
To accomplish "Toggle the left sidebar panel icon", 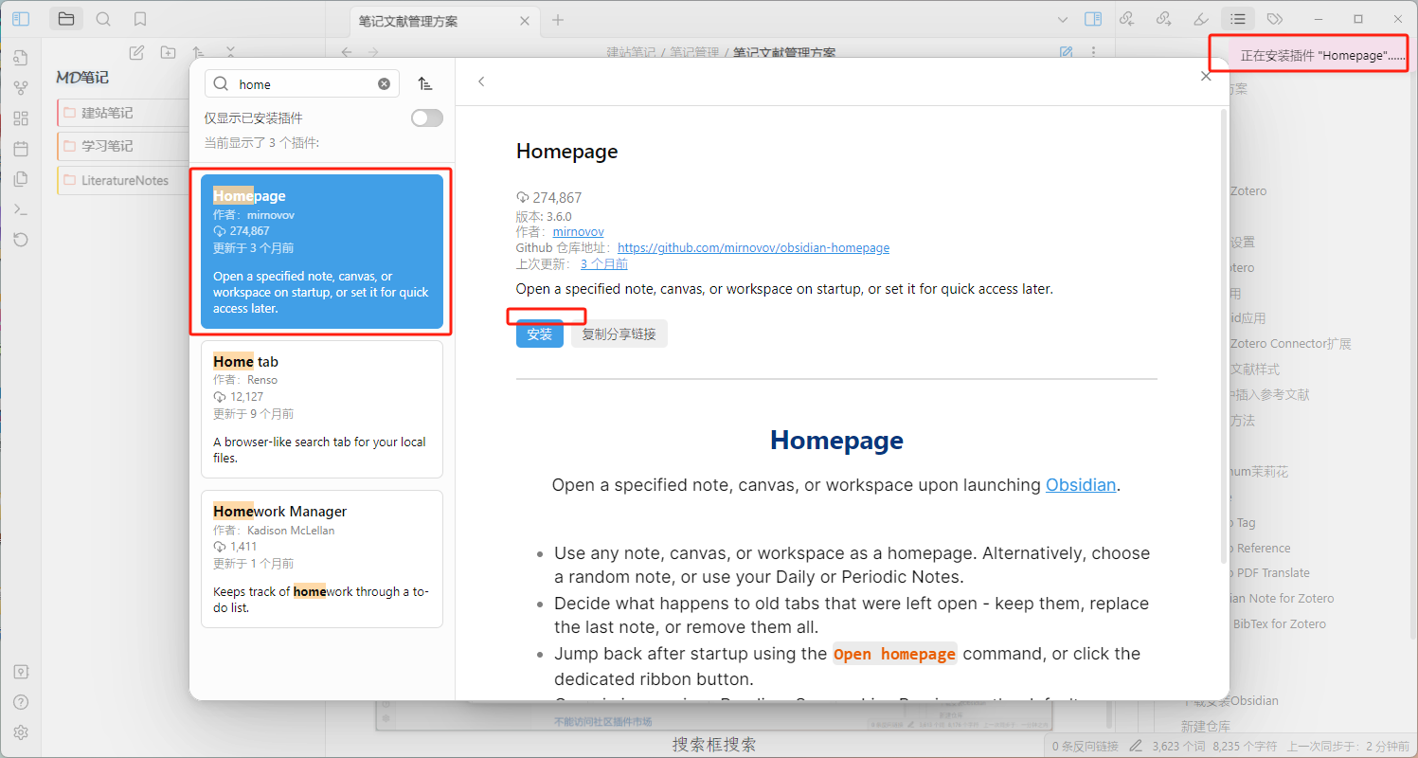I will [21, 18].
